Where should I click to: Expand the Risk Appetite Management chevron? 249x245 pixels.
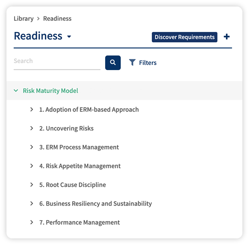coord(32,166)
